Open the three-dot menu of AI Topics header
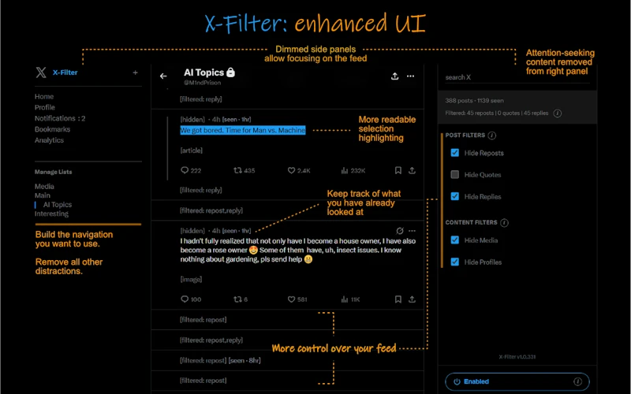The image size is (631, 394). 410,76
